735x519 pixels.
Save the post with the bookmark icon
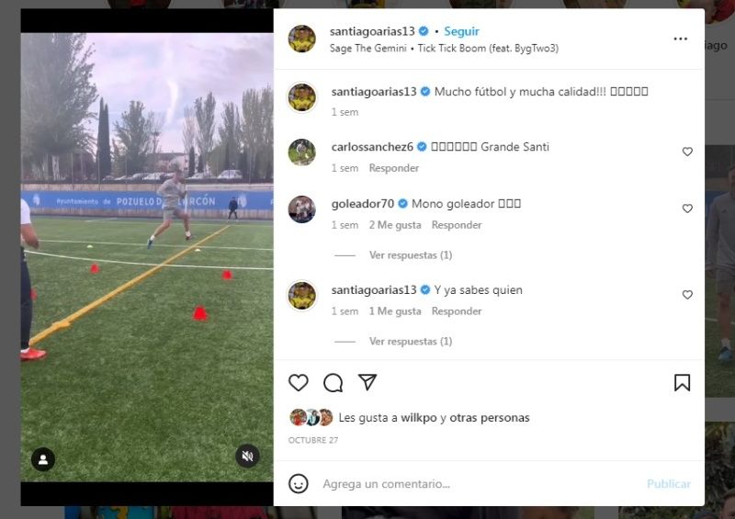[682, 382]
